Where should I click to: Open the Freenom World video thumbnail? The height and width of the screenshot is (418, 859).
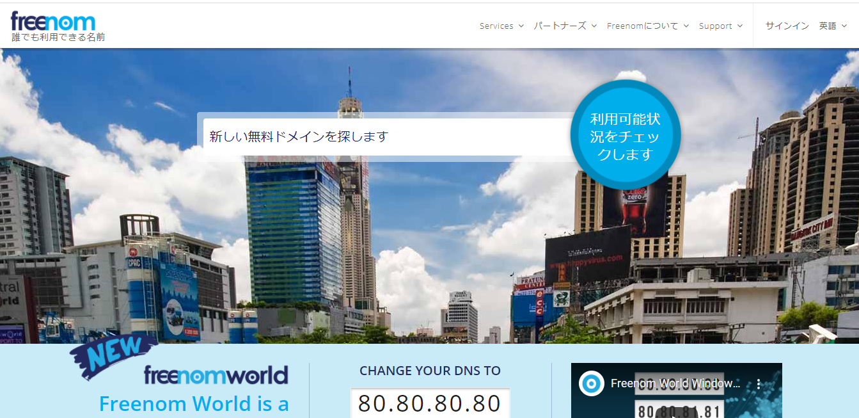(676, 390)
